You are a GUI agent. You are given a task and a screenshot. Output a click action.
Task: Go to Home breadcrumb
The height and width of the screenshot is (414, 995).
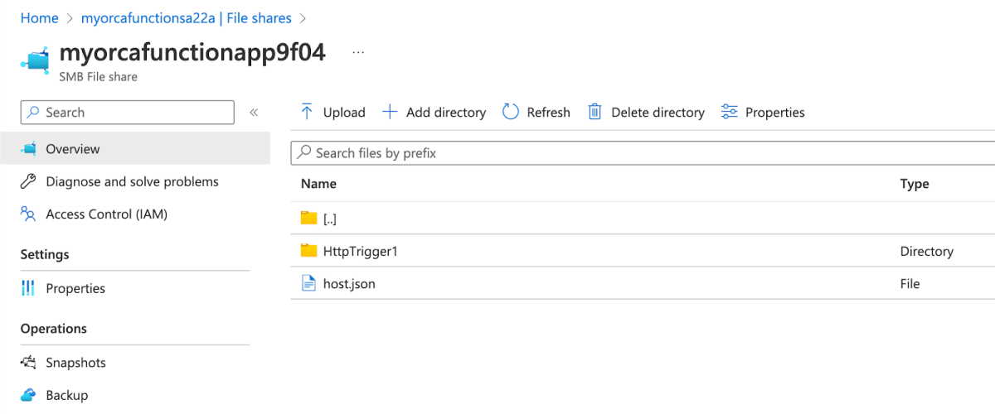tap(40, 18)
